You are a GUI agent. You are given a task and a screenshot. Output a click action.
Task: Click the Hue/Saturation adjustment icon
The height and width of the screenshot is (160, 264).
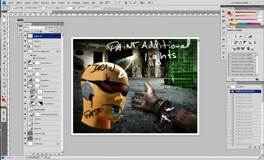point(236,43)
